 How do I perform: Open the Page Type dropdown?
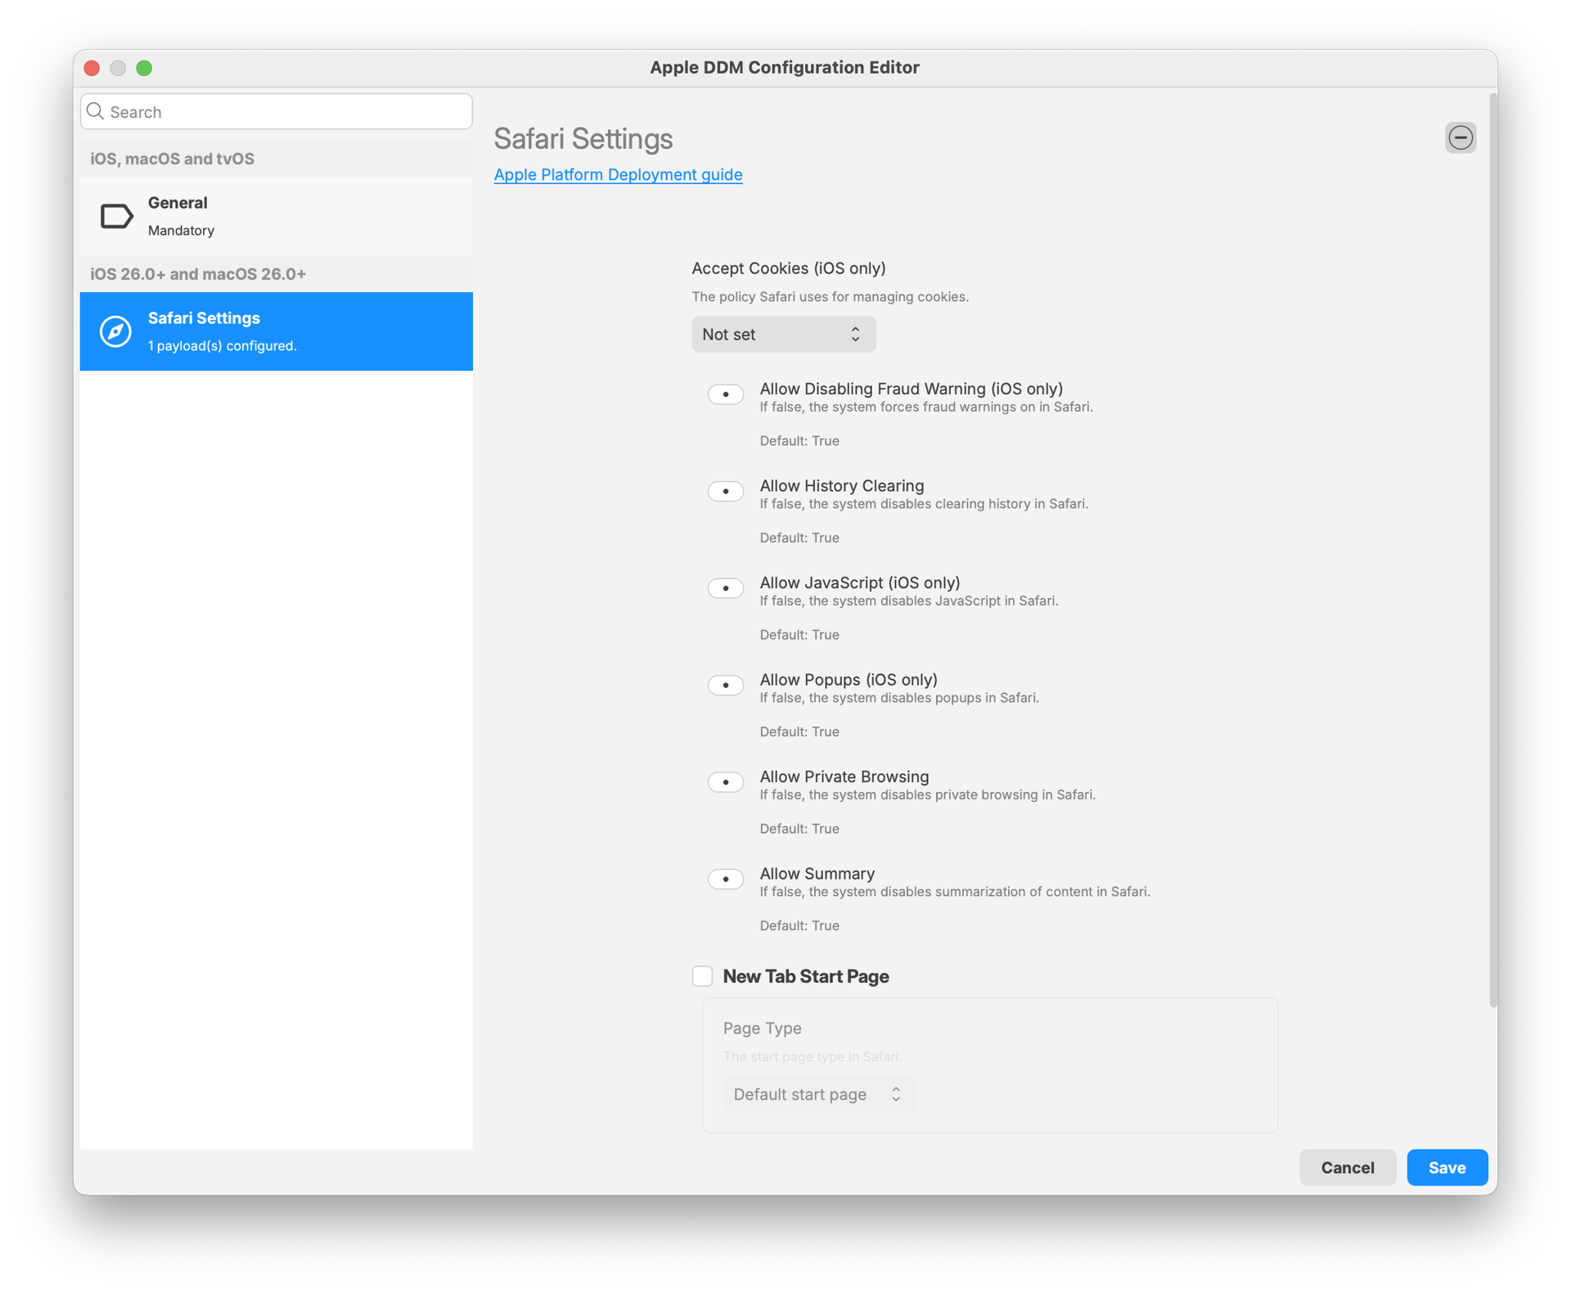click(818, 1095)
